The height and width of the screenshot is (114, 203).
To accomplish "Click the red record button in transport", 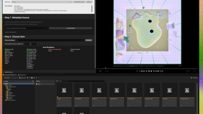I will click(x=137, y=71).
